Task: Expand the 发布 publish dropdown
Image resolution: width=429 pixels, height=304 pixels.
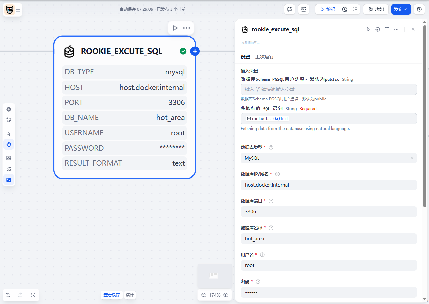Action: coord(401,9)
